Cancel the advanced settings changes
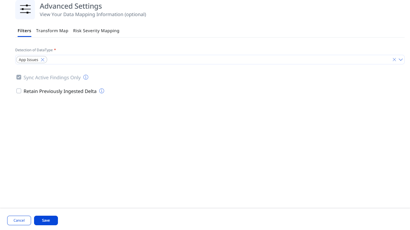This screenshot has height=230, width=410. tap(19, 220)
